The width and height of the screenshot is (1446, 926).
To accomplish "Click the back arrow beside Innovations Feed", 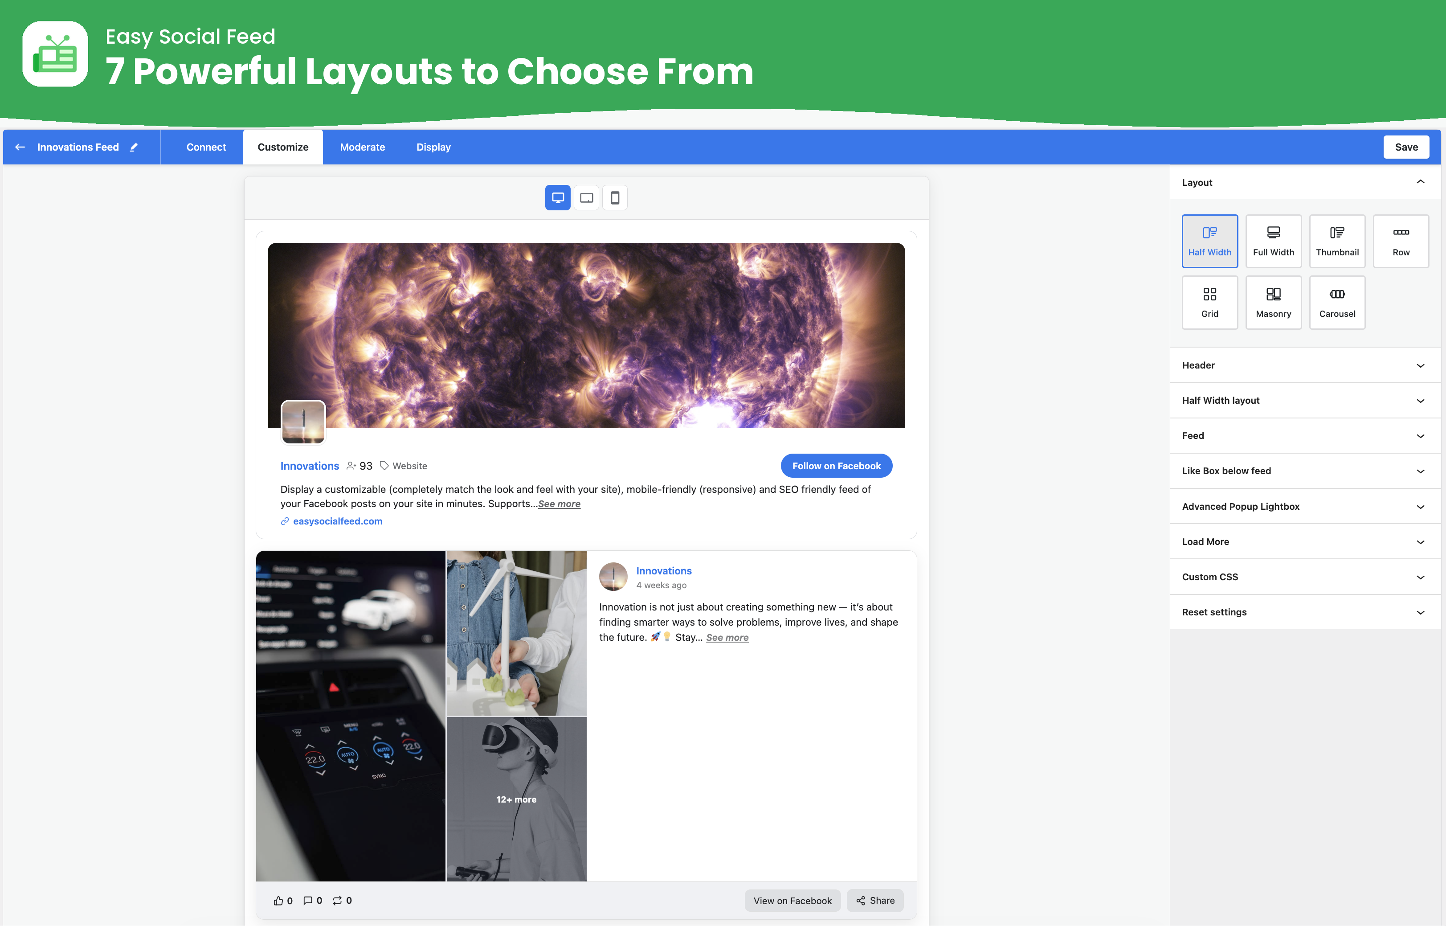I will (20, 147).
